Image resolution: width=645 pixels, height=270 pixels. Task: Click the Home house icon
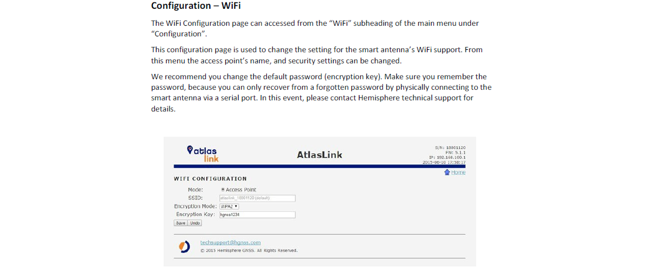[x=447, y=172]
